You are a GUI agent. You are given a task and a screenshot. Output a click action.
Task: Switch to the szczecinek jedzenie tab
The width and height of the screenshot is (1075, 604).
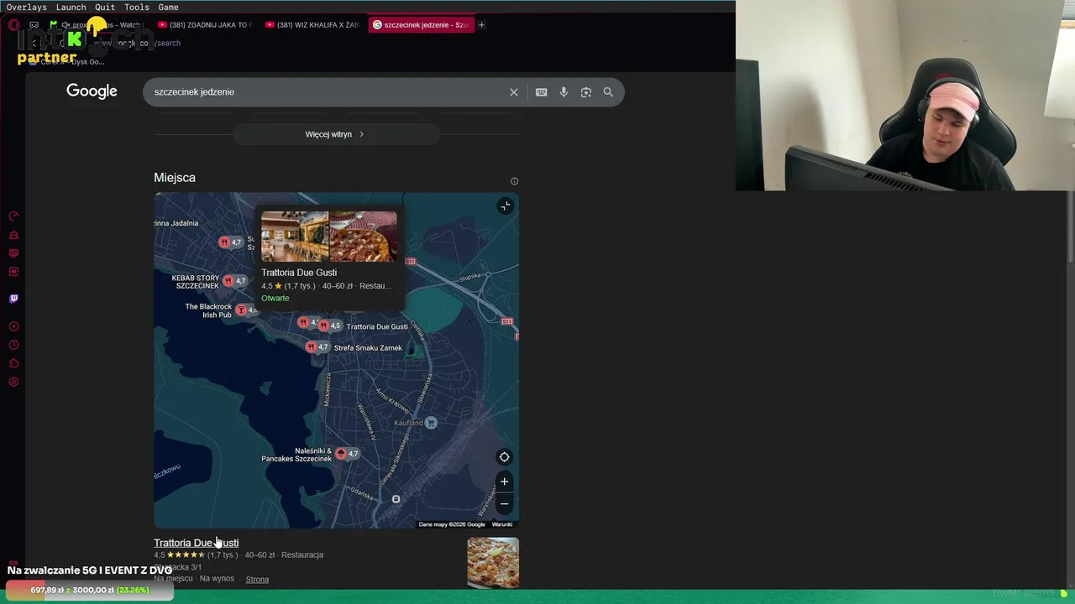(420, 25)
